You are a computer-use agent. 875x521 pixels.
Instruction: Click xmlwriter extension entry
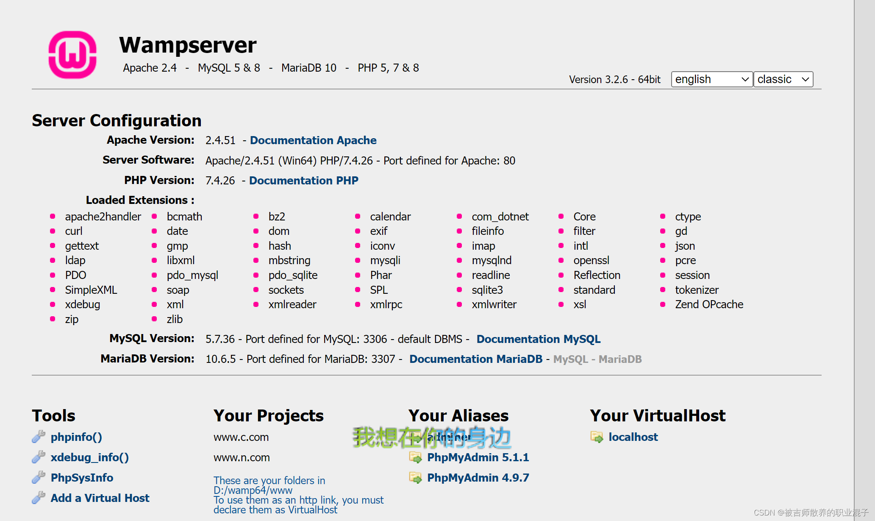(494, 304)
